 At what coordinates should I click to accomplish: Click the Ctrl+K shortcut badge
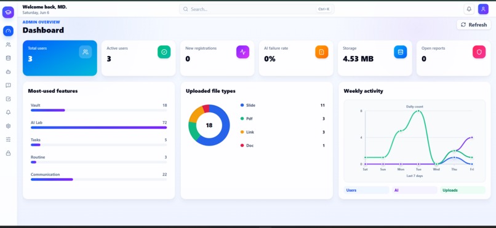(x=324, y=9)
